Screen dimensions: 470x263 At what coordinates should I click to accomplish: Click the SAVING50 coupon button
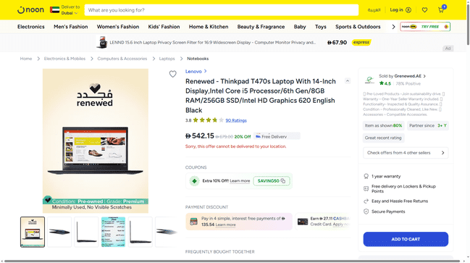272,181
